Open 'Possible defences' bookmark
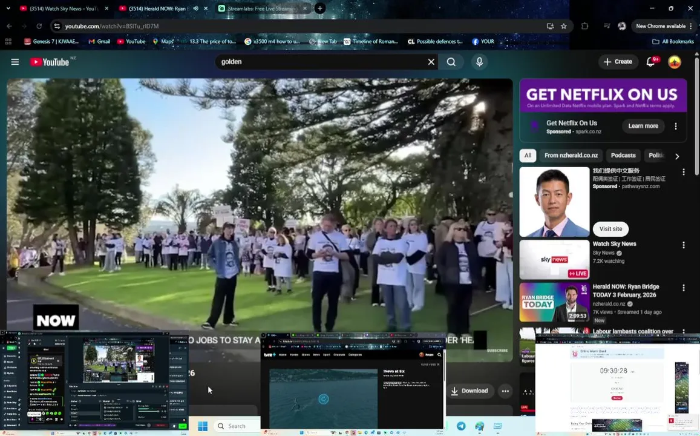The image size is (700, 436). [435, 41]
